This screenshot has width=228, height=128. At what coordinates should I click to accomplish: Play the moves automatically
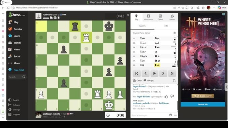click(x=154, y=73)
